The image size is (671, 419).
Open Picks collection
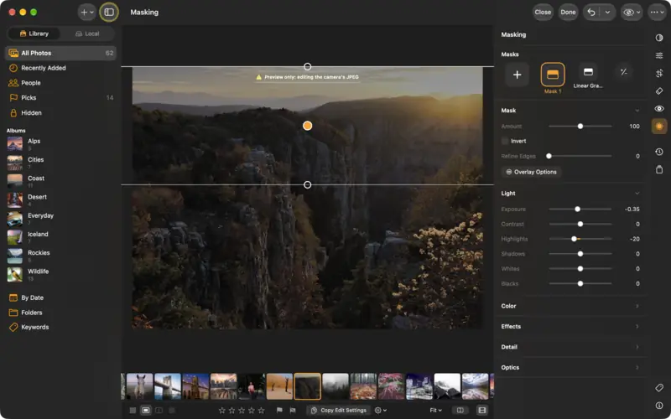pyautogui.click(x=60, y=98)
